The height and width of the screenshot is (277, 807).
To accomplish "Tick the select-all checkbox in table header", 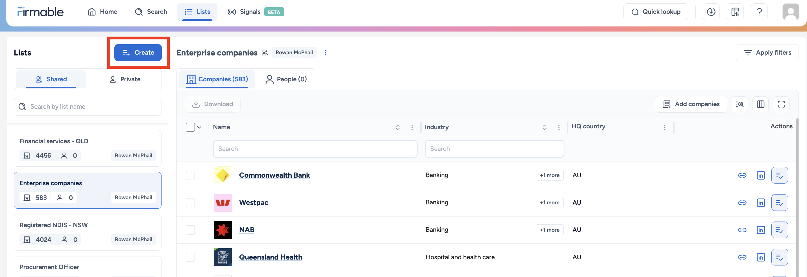I will (x=190, y=127).
